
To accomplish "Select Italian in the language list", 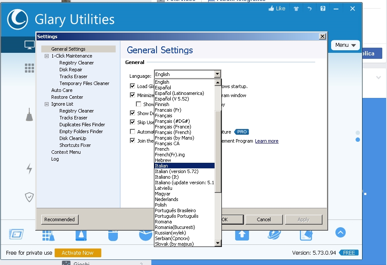I will click(x=184, y=166).
